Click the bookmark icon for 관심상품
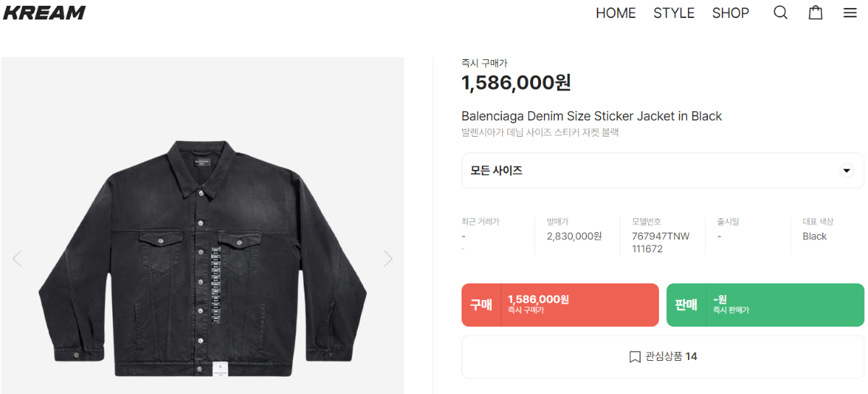 pos(635,356)
